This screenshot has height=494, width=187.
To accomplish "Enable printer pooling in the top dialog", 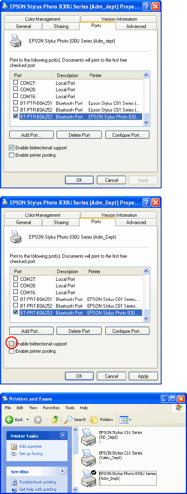I will [12, 155].
